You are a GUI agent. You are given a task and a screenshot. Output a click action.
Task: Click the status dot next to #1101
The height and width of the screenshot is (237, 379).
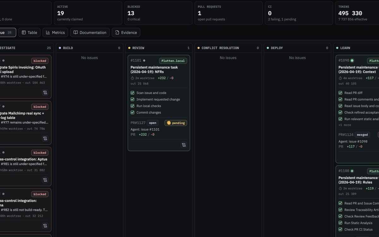(x=144, y=60)
